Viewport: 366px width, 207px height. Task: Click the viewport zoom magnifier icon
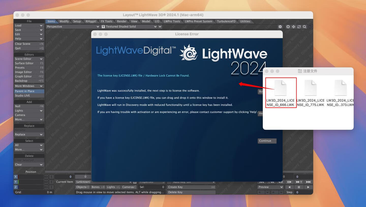(x=304, y=26)
